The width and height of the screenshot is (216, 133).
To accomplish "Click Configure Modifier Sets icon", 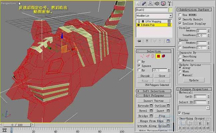I will pos(168,41).
